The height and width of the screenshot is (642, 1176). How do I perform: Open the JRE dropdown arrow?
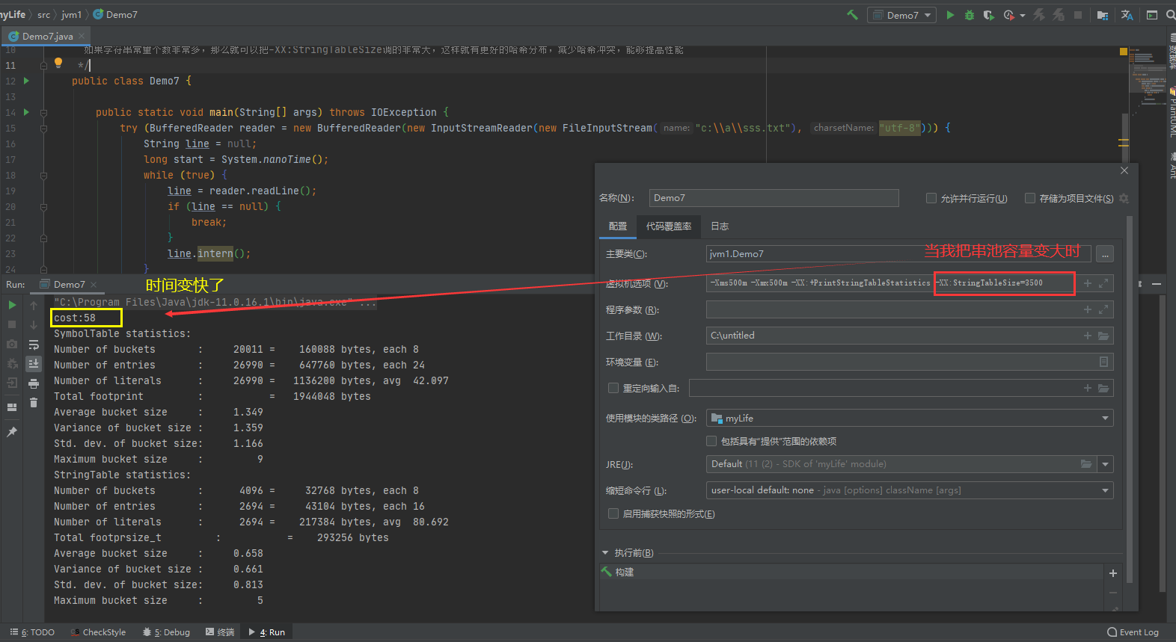[1105, 464]
